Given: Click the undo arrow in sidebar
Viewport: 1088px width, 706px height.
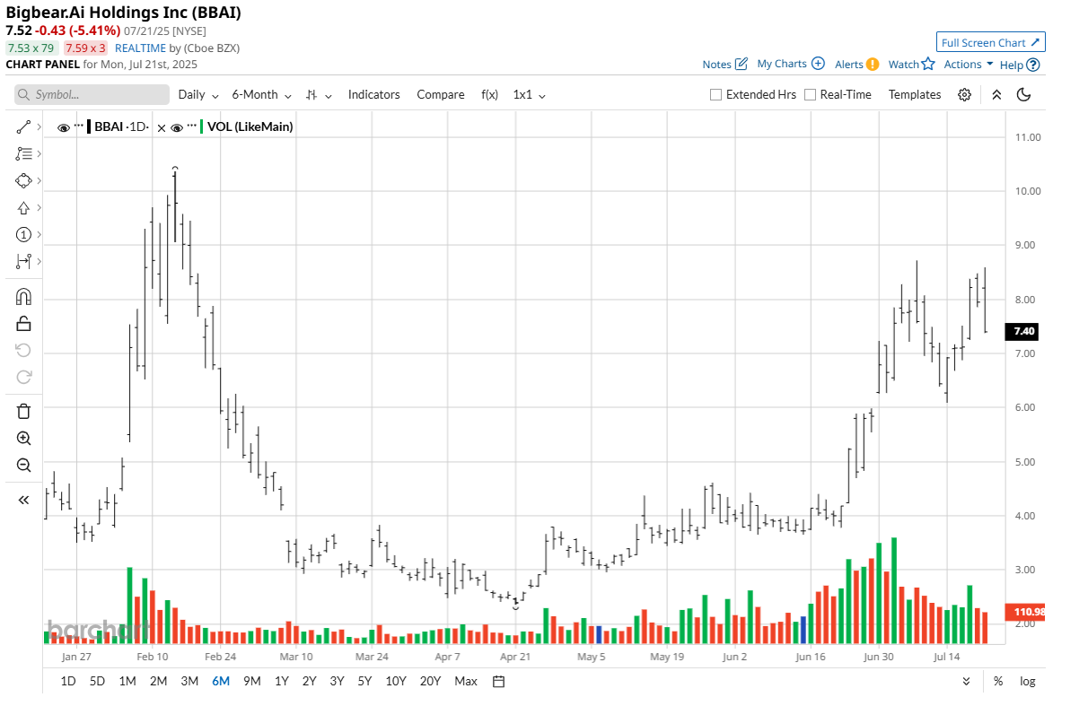Looking at the screenshot, I should point(23,350).
